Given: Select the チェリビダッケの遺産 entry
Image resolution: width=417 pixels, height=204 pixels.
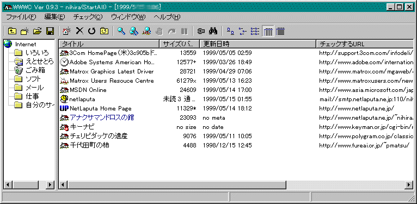Looking at the screenshot, I should [99, 136].
